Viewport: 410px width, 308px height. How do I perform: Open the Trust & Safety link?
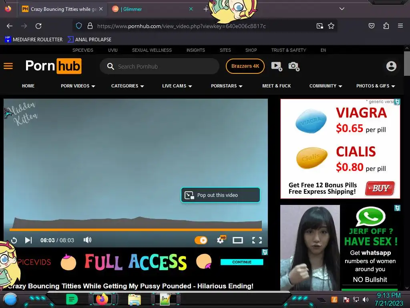[x=288, y=50]
